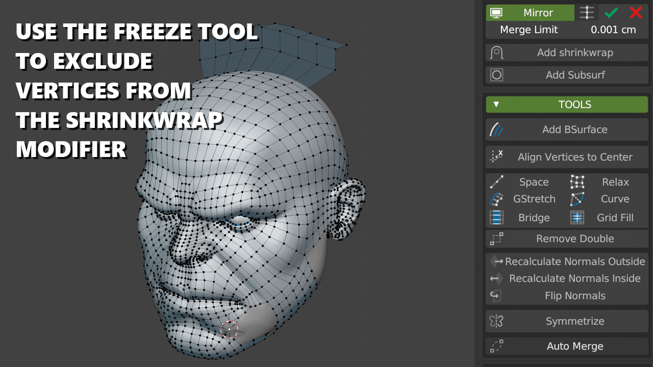Click the Grid Fill tool icon
The image size is (653, 367).
click(577, 218)
